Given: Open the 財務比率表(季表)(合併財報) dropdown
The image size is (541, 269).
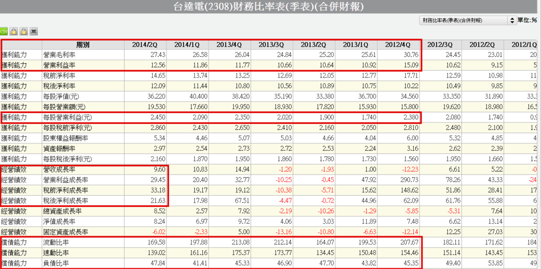Looking at the screenshot, I should [x=468, y=21].
